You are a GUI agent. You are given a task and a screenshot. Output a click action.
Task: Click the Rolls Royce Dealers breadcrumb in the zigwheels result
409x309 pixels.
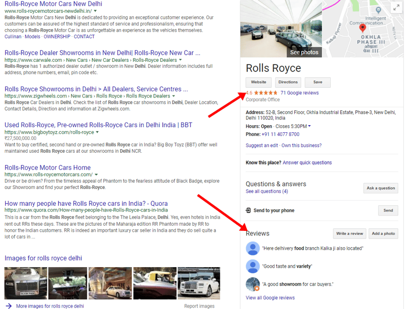(x=148, y=96)
